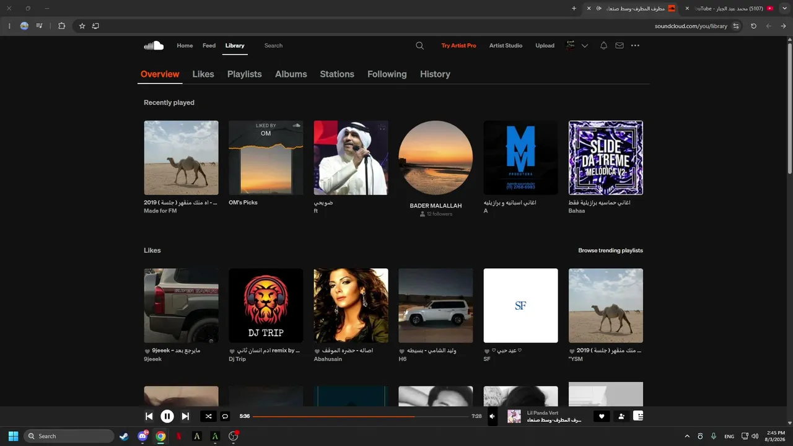Open the DJ TRIP lion artwork
The image size is (793, 446).
266,305
